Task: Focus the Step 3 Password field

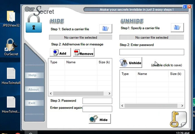Action: 97,101
